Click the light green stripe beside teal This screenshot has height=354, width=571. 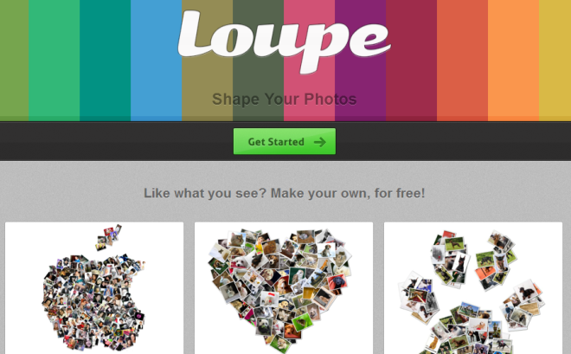point(55,60)
